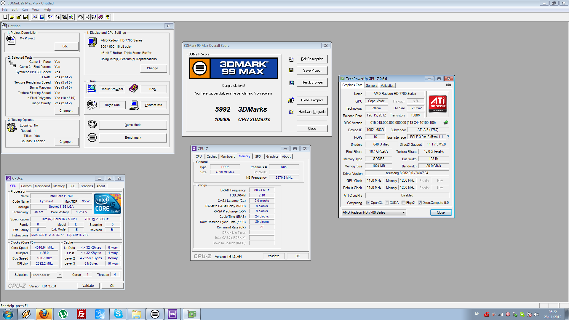Click the Core Speed 4016.94 MHz field

tap(44, 247)
